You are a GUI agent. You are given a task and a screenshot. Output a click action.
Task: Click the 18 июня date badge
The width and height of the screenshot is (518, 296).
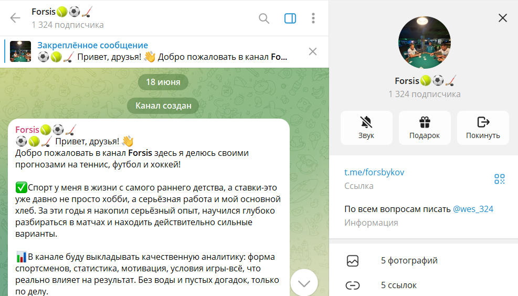163,82
